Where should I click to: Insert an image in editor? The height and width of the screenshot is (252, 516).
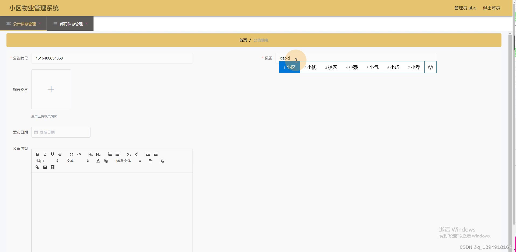coord(45,167)
